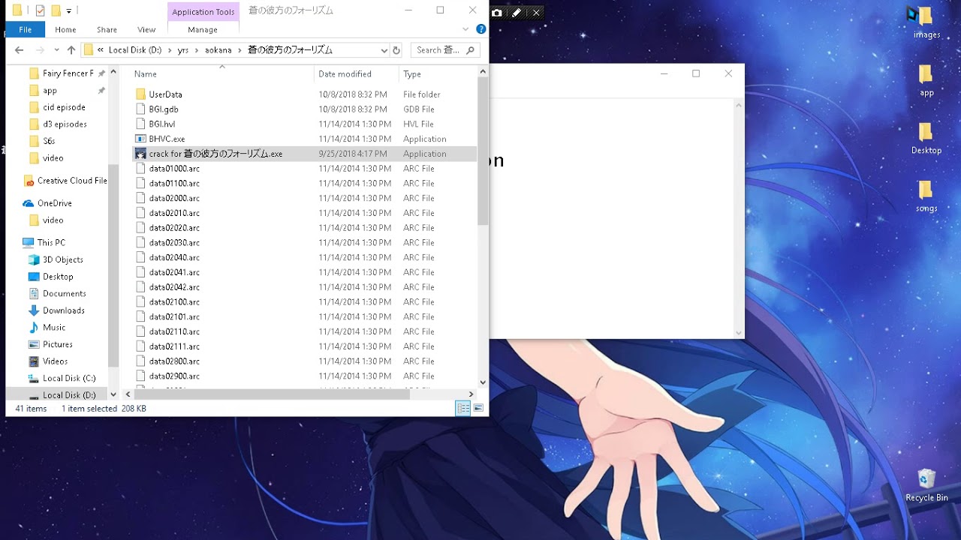The width and height of the screenshot is (961, 540).
Task: Select the crack for exe file icon
Action: [140, 154]
